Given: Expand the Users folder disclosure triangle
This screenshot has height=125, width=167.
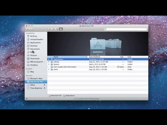Looking at the screenshot, I should click(x=49, y=70).
